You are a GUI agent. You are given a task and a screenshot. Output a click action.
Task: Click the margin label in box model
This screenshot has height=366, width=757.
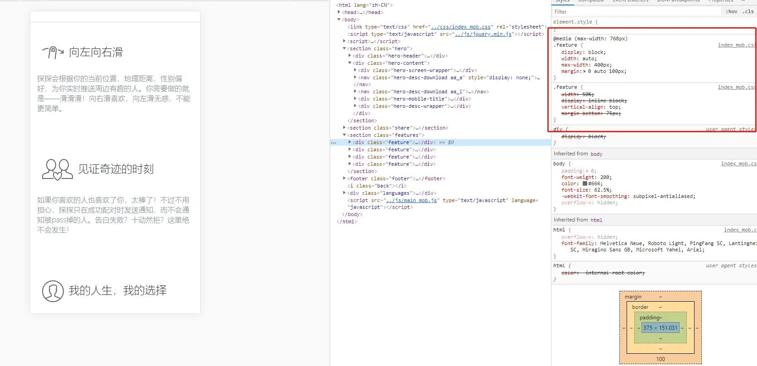coord(633,297)
